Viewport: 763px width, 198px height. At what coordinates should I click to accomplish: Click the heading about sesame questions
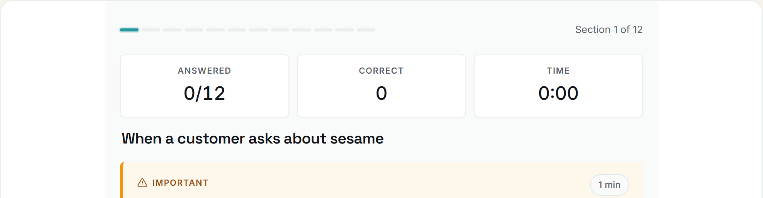click(253, 139)
